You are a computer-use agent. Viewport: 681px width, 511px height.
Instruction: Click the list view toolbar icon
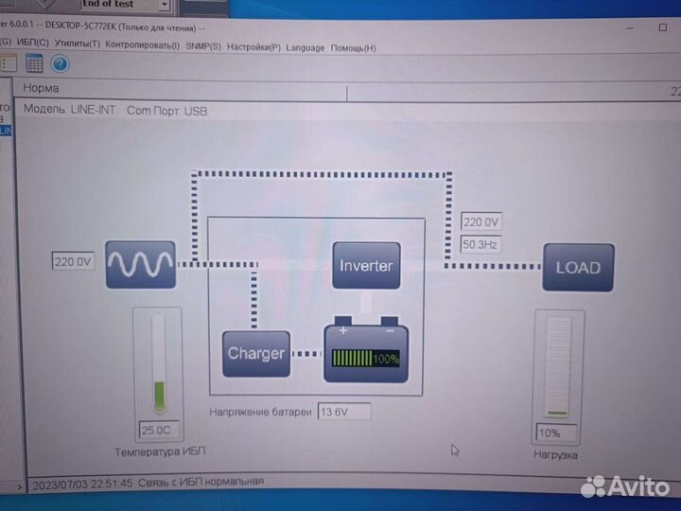point(9,64)
